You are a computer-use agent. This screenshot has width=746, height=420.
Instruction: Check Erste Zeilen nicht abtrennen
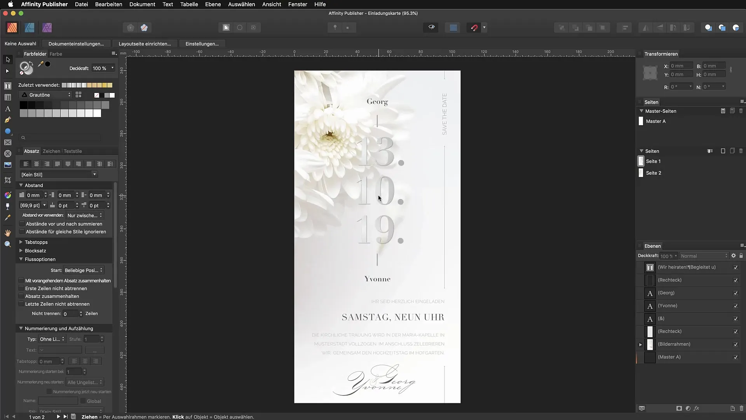(x=21, y=289)
